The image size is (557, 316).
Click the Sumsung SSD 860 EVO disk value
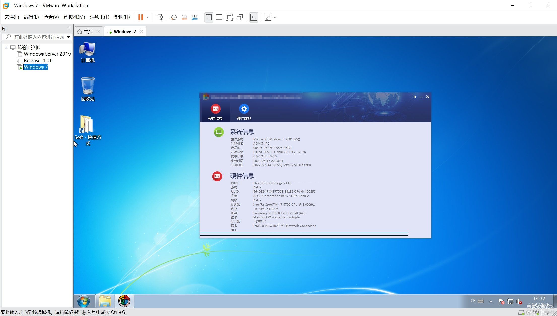pos(280,213)
